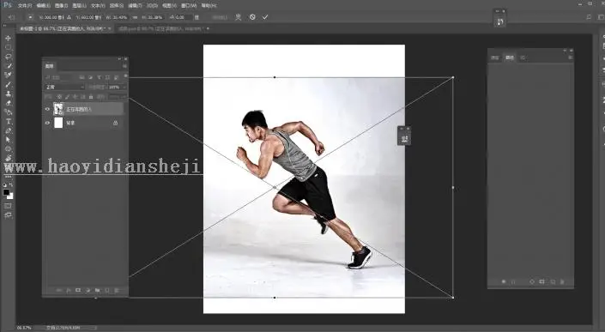Create new group folder icon in Layers panel
This screenshot has width=605, height=332.
pos(98,290)
